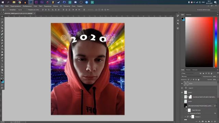The image size is (219, 123).
Task: Click the 2020 layer thumbnail
Action: [186, 83]
